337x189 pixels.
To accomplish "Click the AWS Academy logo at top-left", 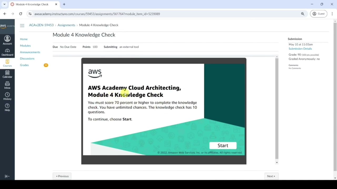I will point(7,26).
